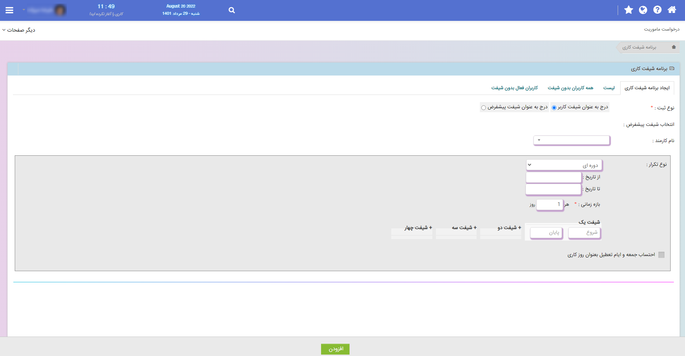This screenshot has width=685, height=356.
Task: Add shift two via + شیفت دو
Action: [509, 228]
